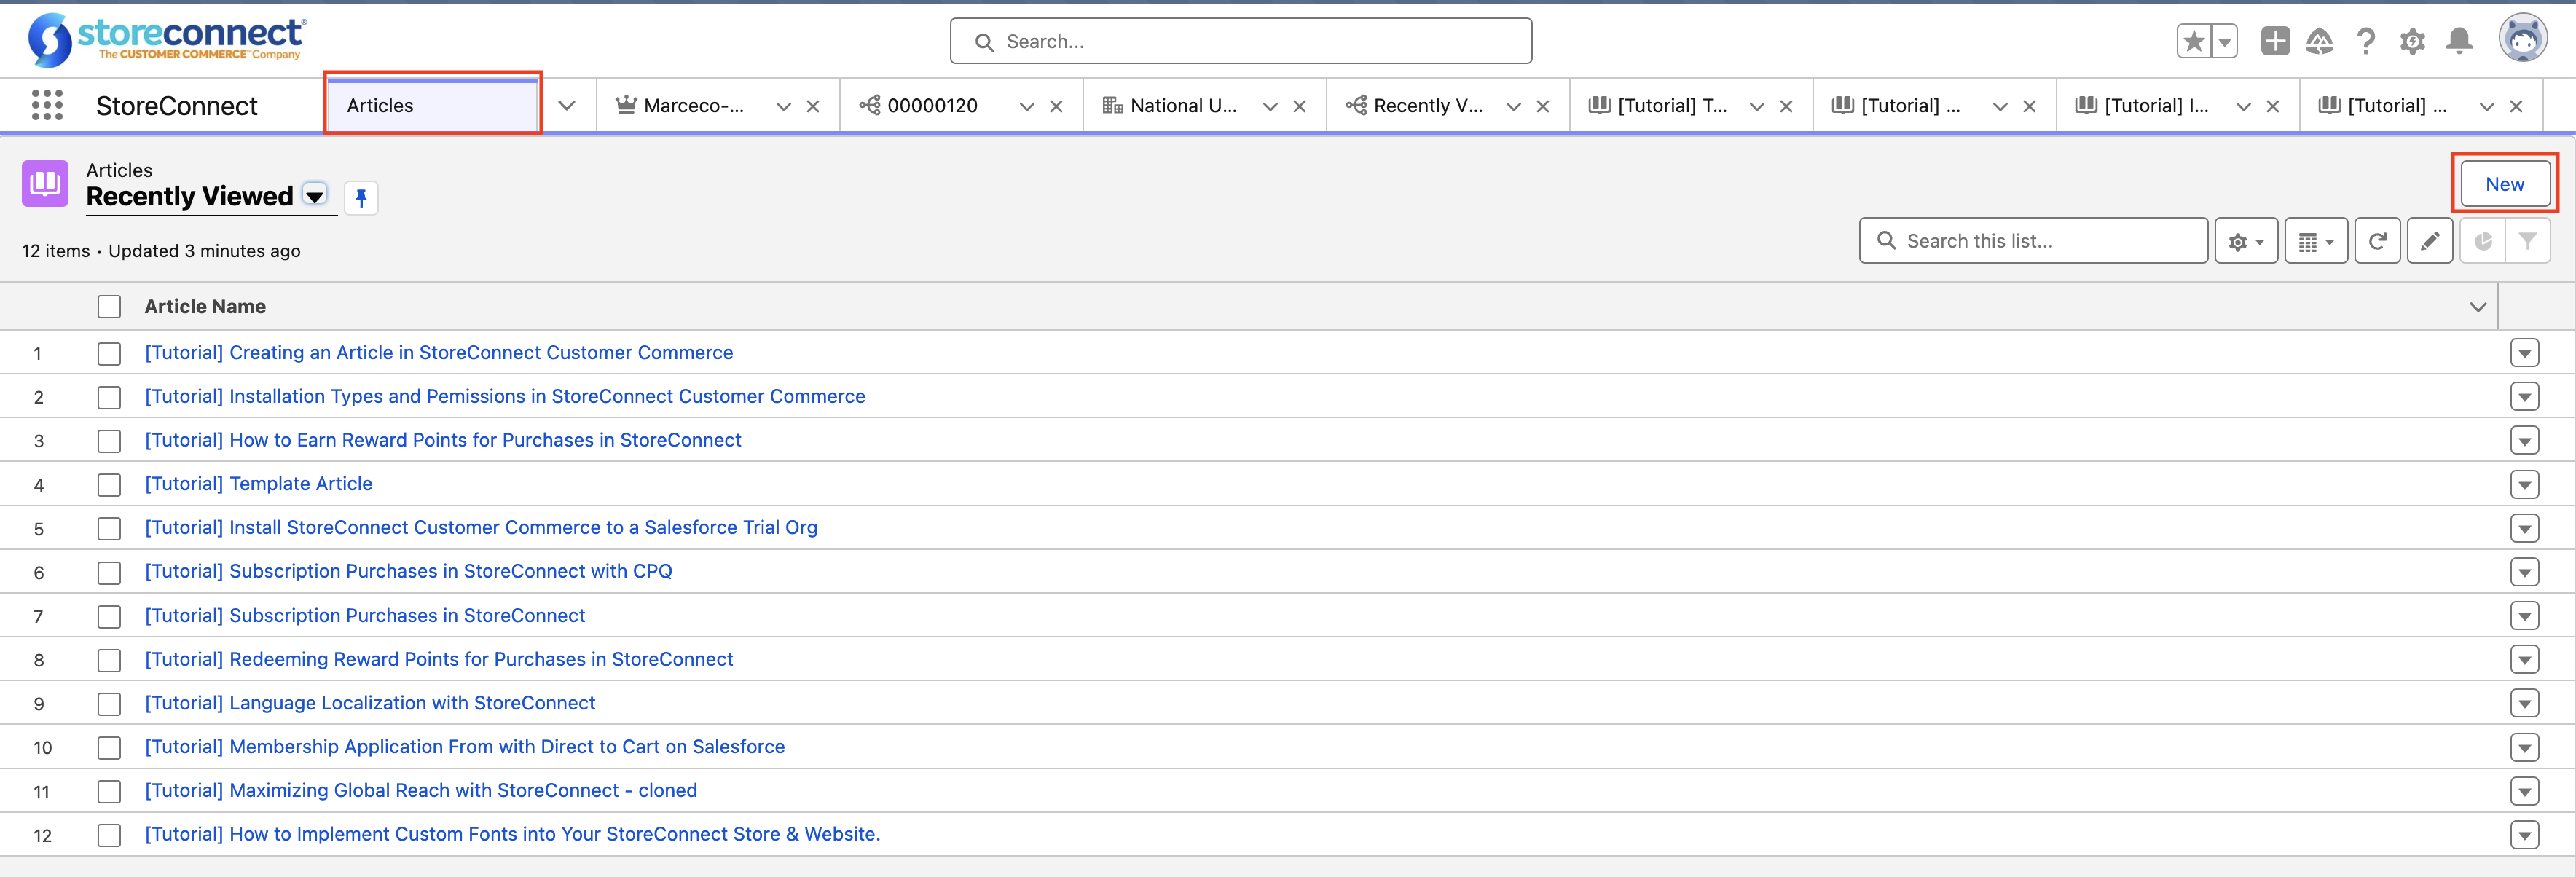Open the [Tutorial] T... tab
The height and width of the screenshot is (877, 2576).
1672,106
